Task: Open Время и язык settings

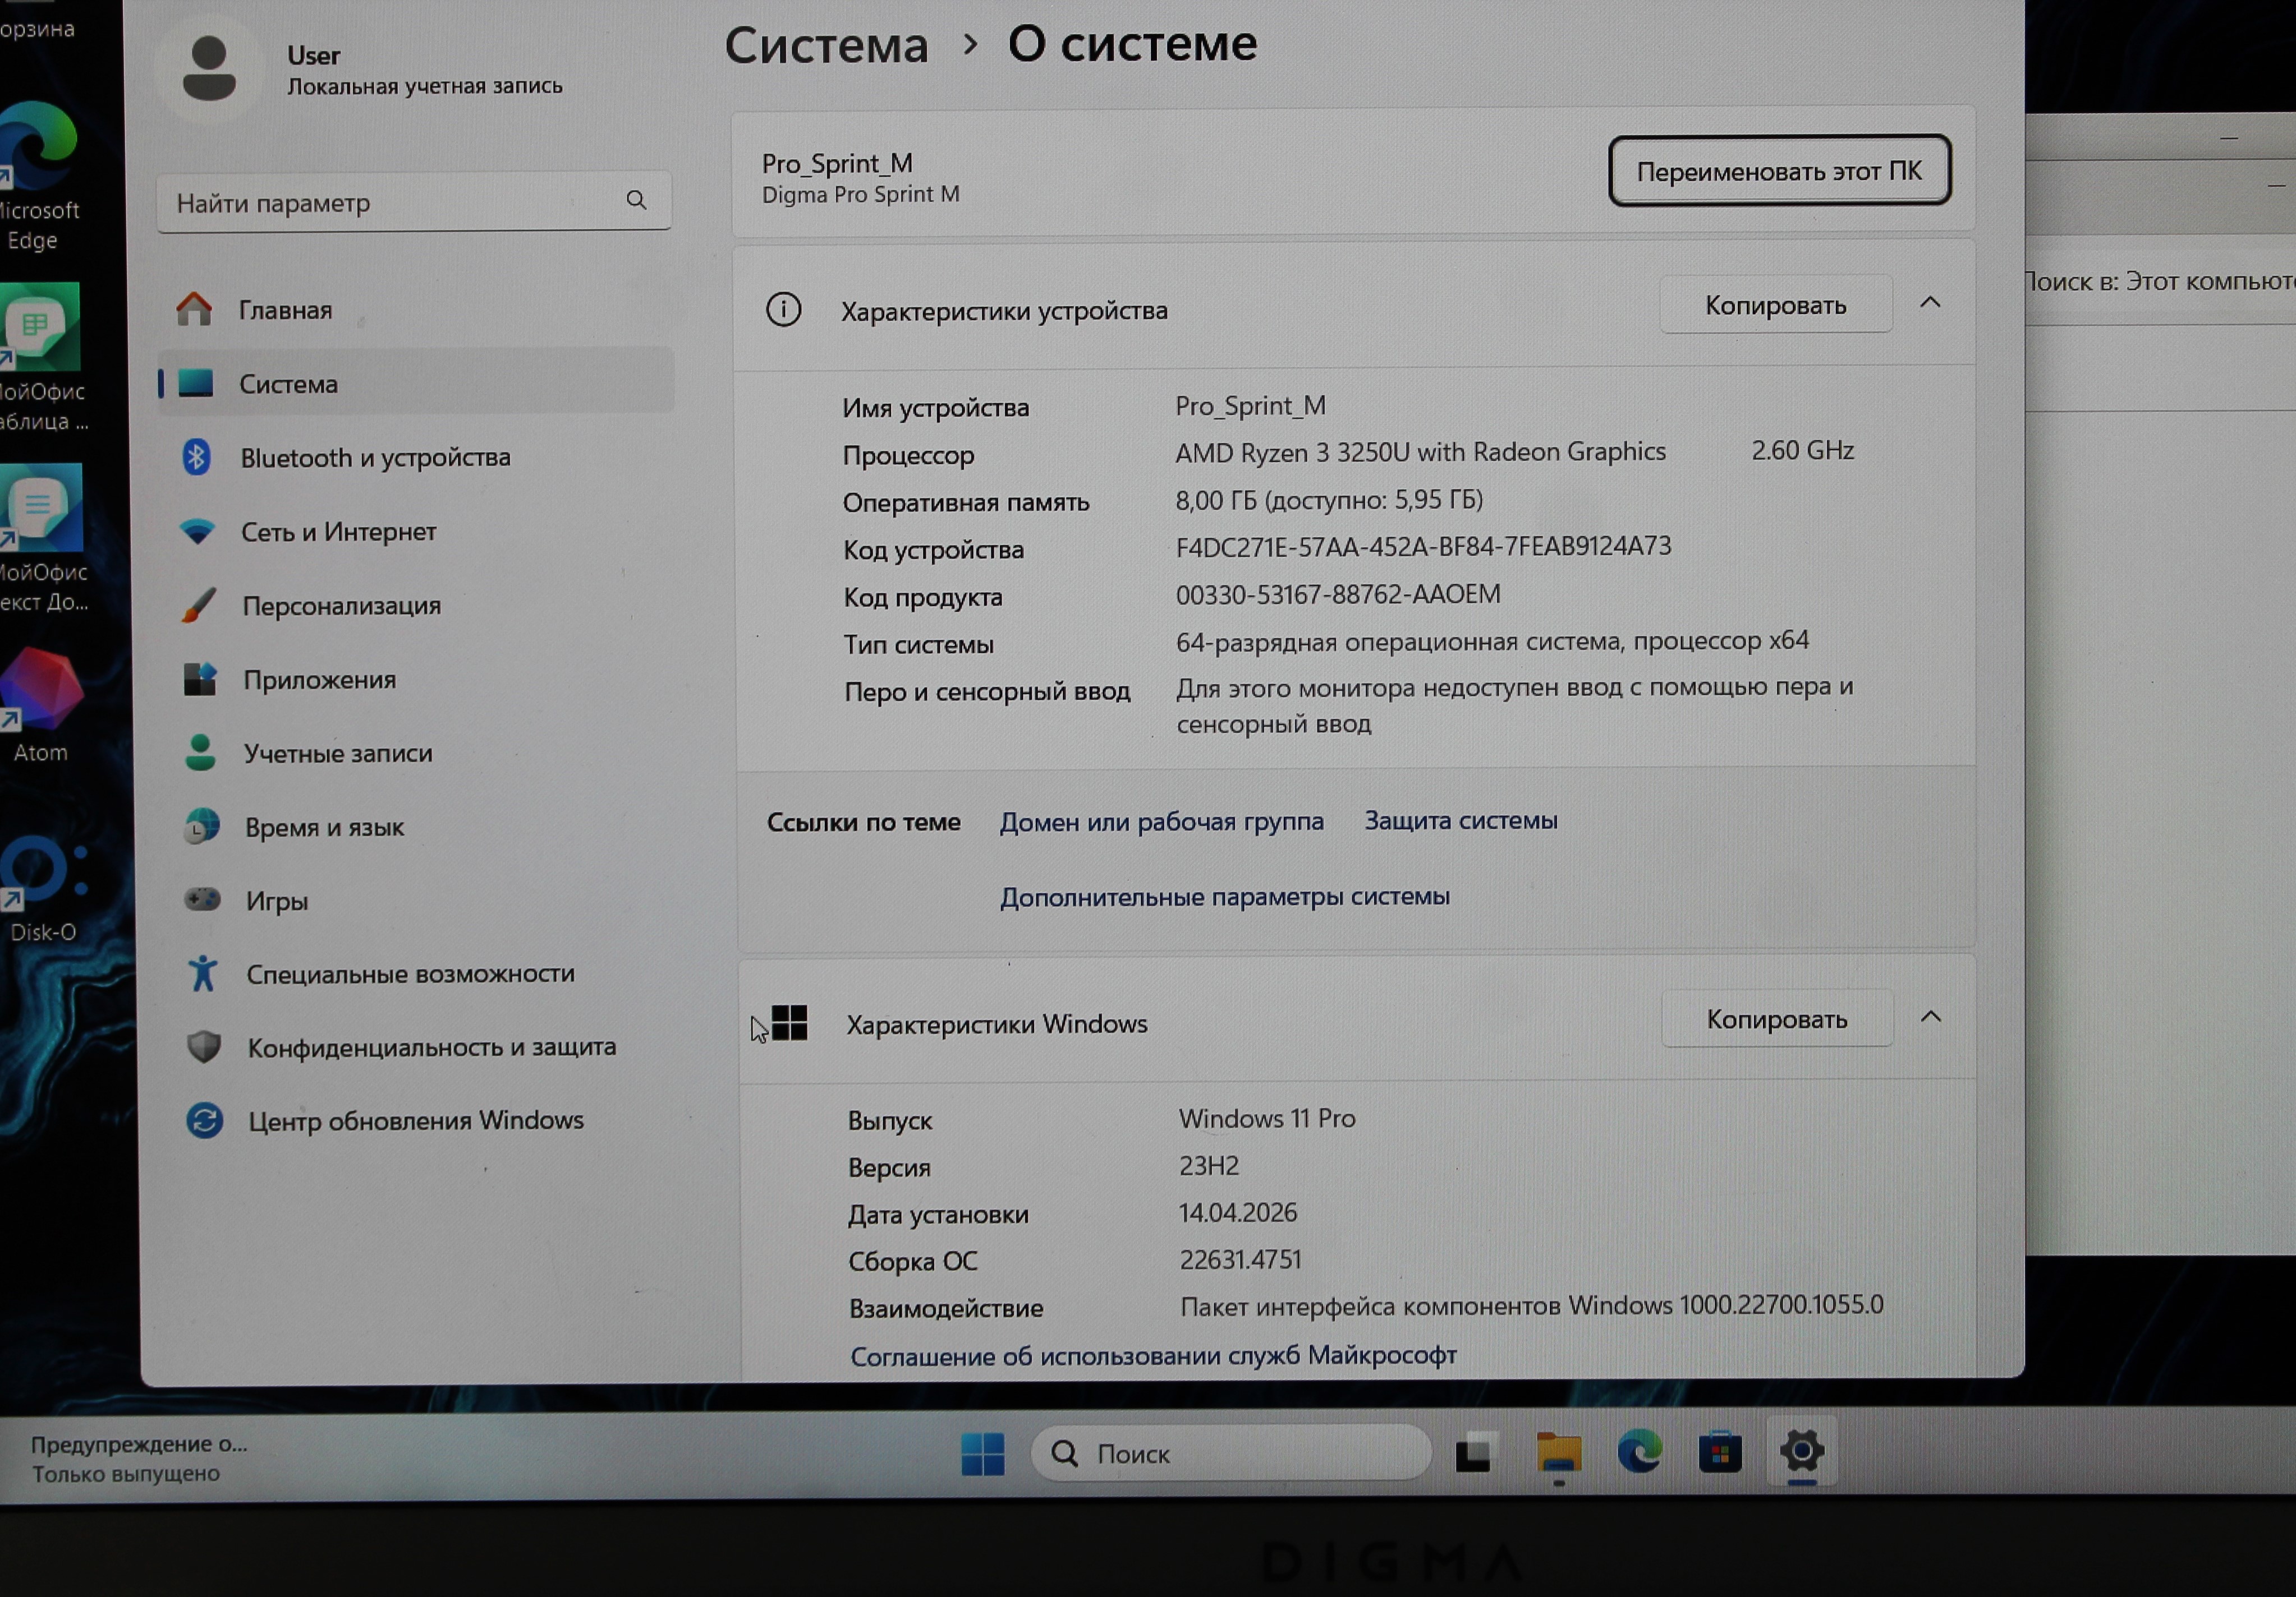Action: click(324, 828)
